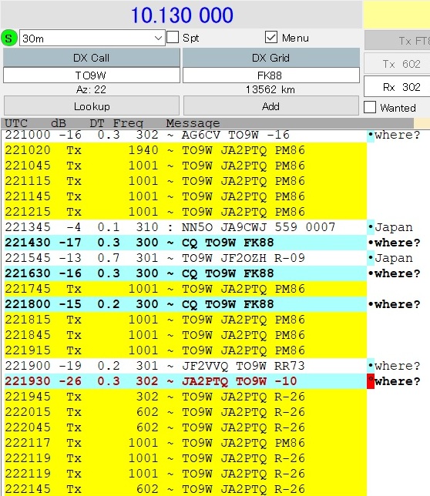
Task: Select the 221545 TO9W JF2OZH R-09 row
Action: (x=186, y=258)
